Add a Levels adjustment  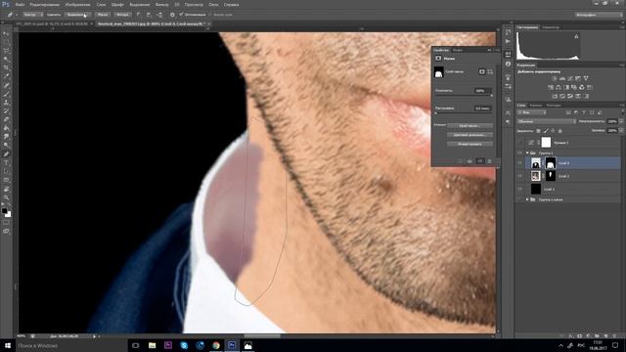coord(562,78)
